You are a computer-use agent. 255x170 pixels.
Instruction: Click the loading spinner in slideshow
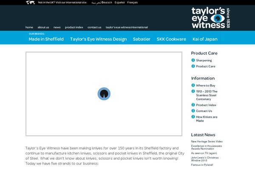click(x=104, y=94)
